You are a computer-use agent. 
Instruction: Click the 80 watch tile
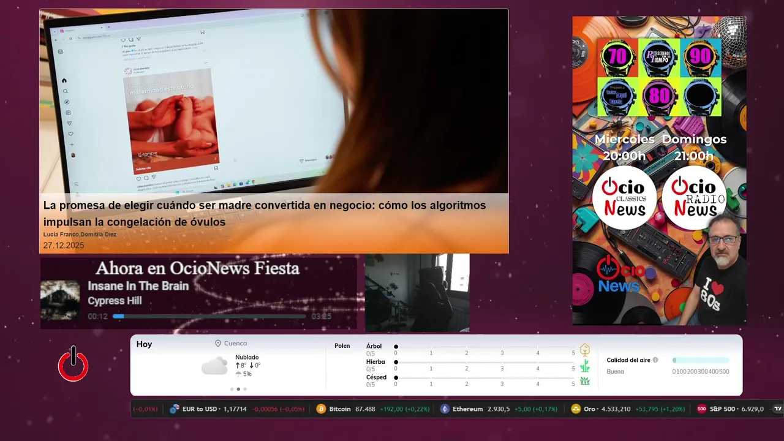659,97
